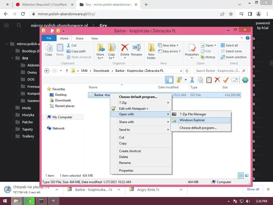Viewport: 273px width, 205px height.
Task: Click the refresh button beside address bar
Action: click(x=187, y=71)
